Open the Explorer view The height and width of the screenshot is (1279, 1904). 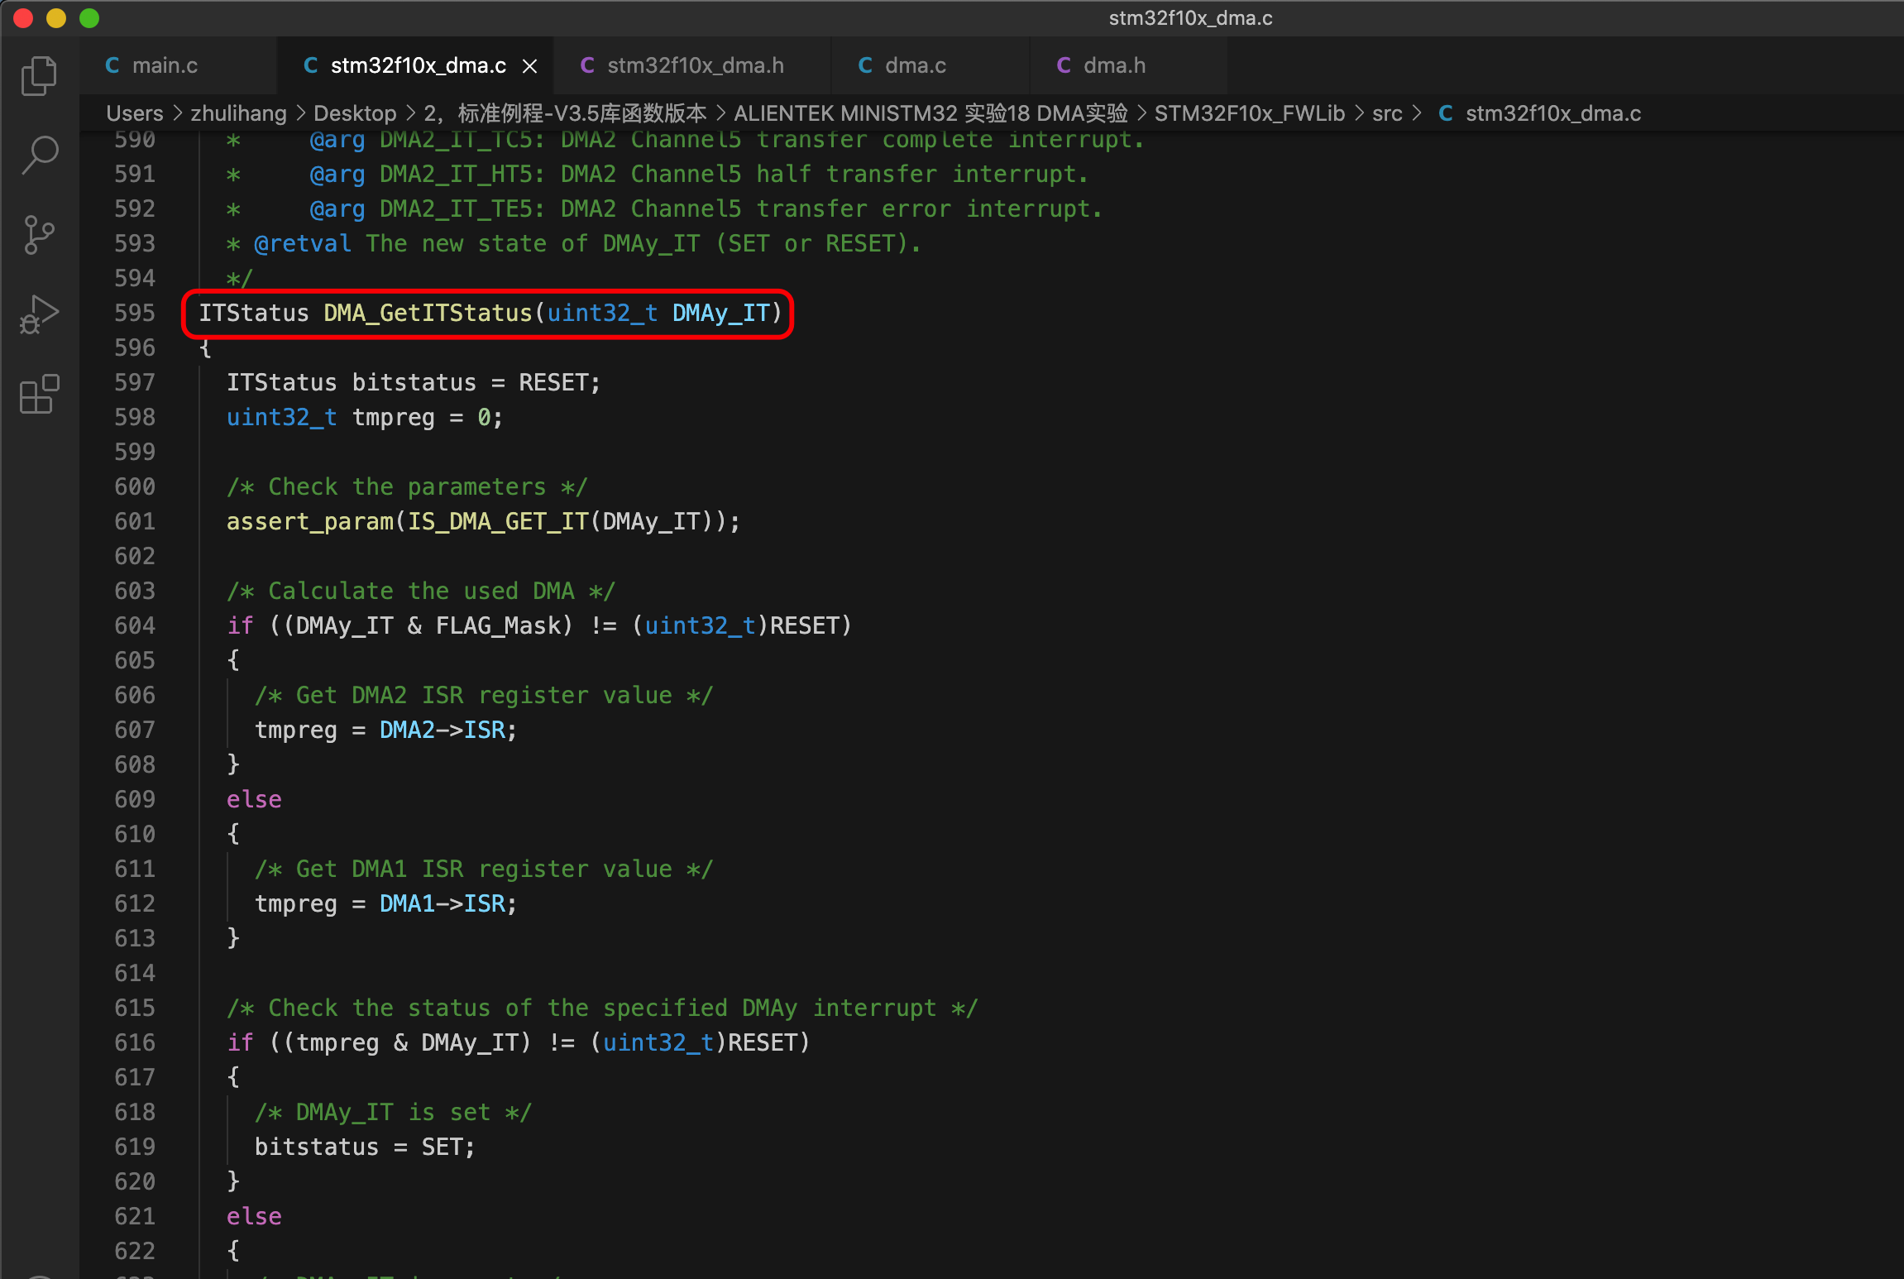click(x=39, y=75)
